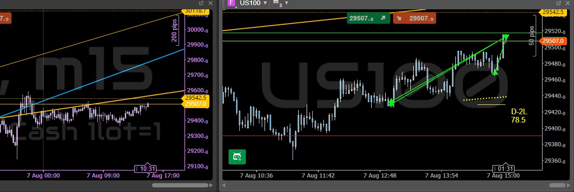Viewport: 574px width, 192px height.
Task: Click the 29200.0 price axis label on m15 chart
Action: click(x=197, y=151)
